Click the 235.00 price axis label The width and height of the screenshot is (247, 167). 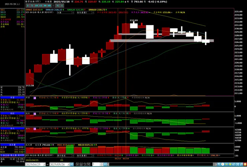coord(238,12)
